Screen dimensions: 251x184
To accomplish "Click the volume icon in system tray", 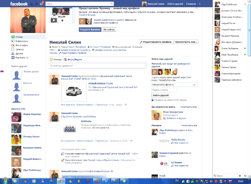I will (x=211, y=181).
